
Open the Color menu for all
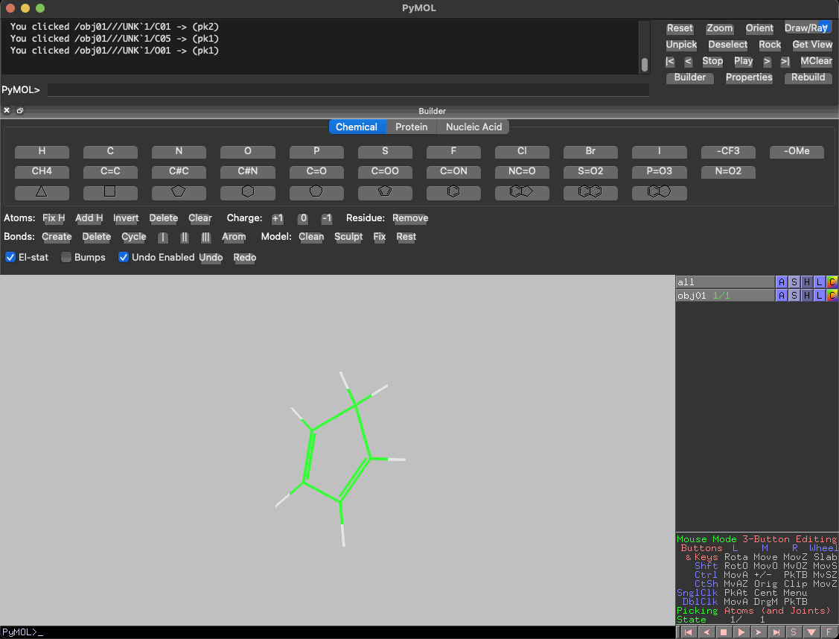point(832,282)
